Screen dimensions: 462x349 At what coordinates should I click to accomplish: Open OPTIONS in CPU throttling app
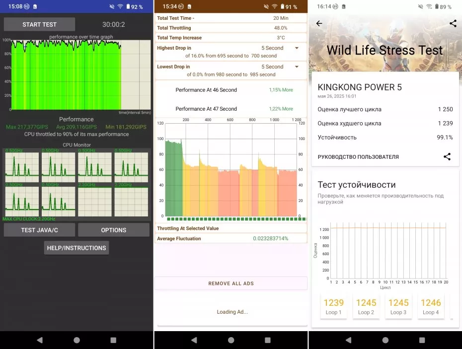coord(113,230)
